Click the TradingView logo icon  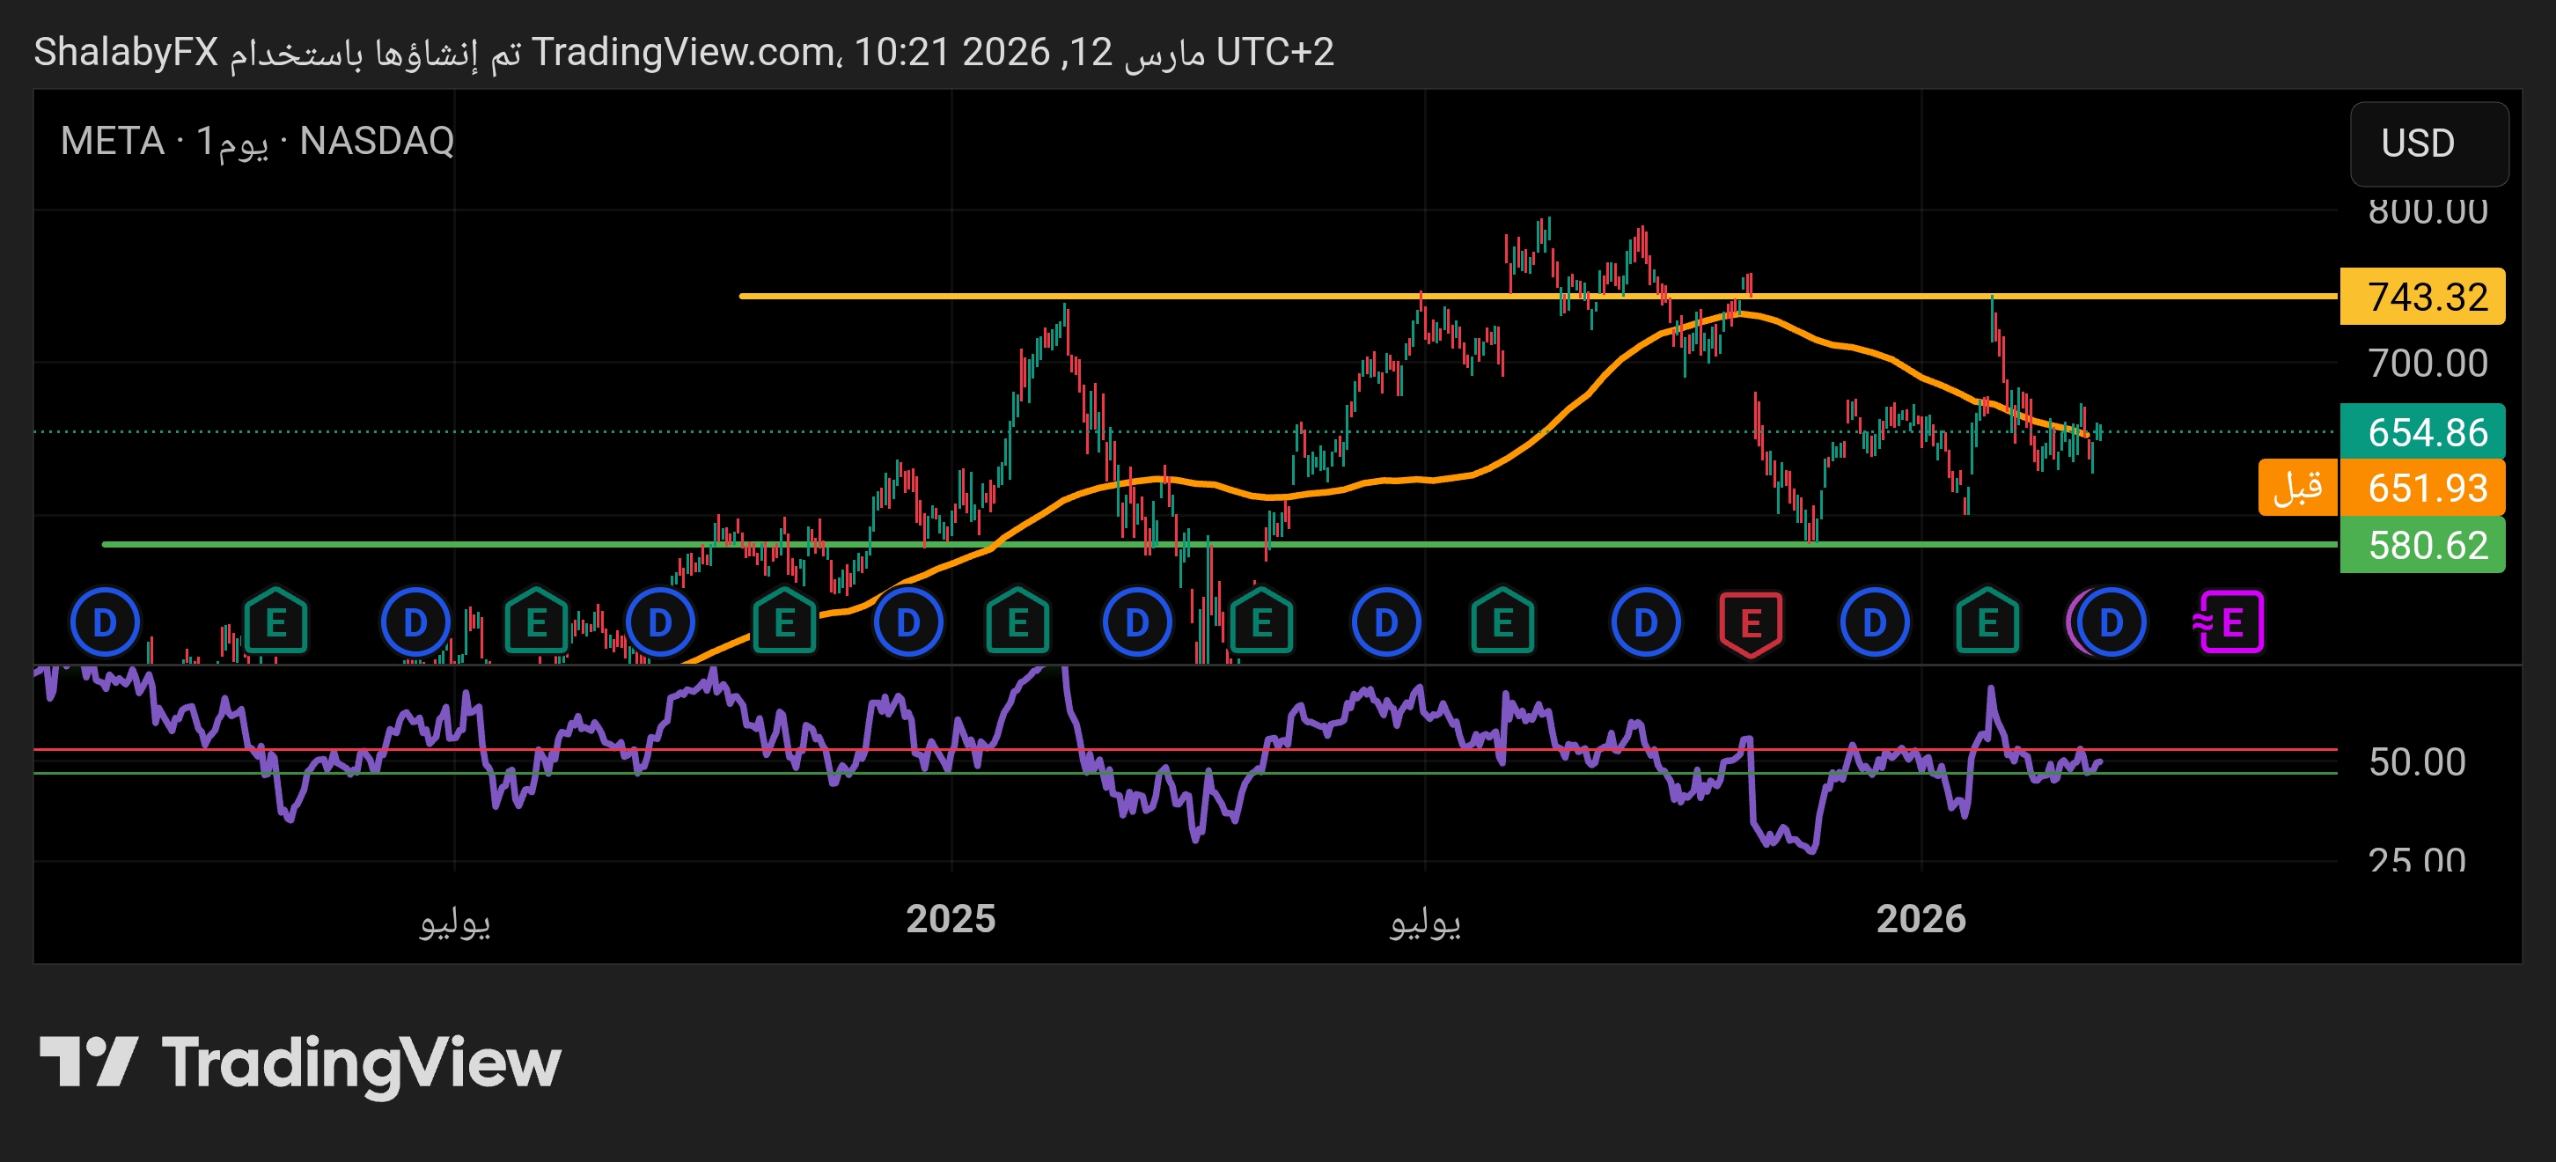click(x=87, y=1062)
